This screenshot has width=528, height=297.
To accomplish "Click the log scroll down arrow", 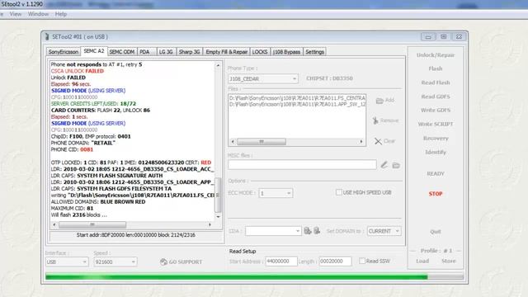I will [x=218, y=217].
